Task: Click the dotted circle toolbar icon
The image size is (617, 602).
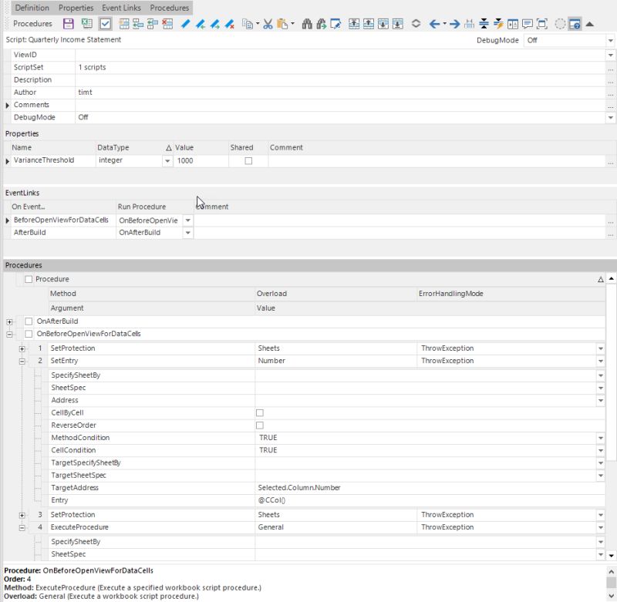Action: click(x=560, y=24)
